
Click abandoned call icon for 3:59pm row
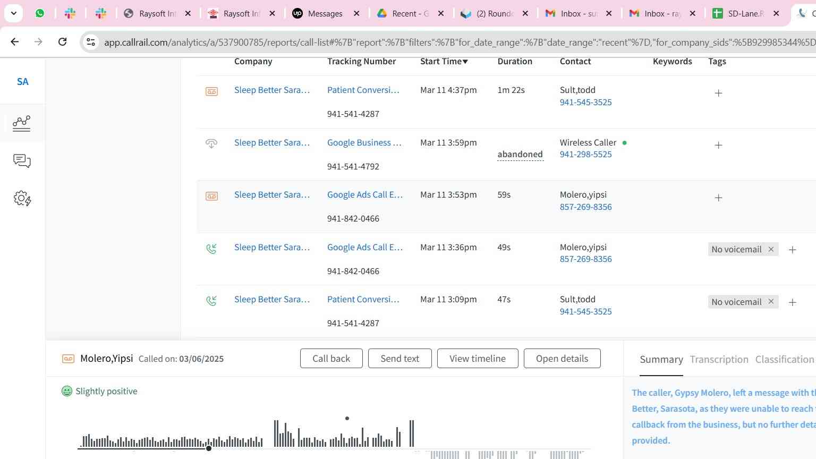(x=211, y=143)
